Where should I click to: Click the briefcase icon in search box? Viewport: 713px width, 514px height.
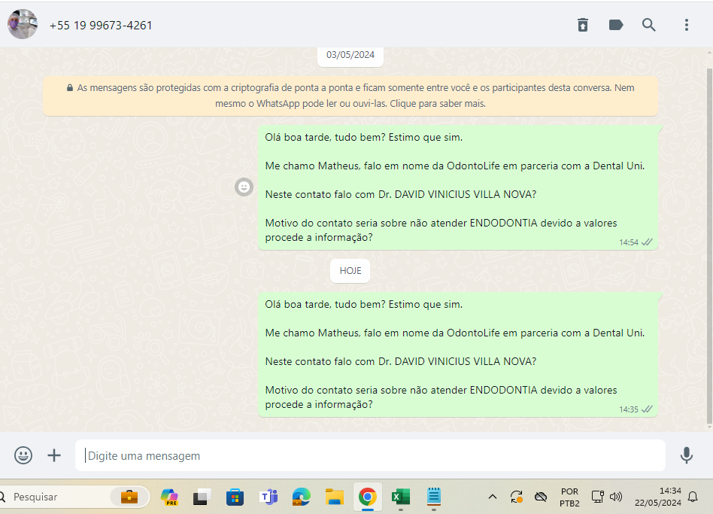point(129,497)
